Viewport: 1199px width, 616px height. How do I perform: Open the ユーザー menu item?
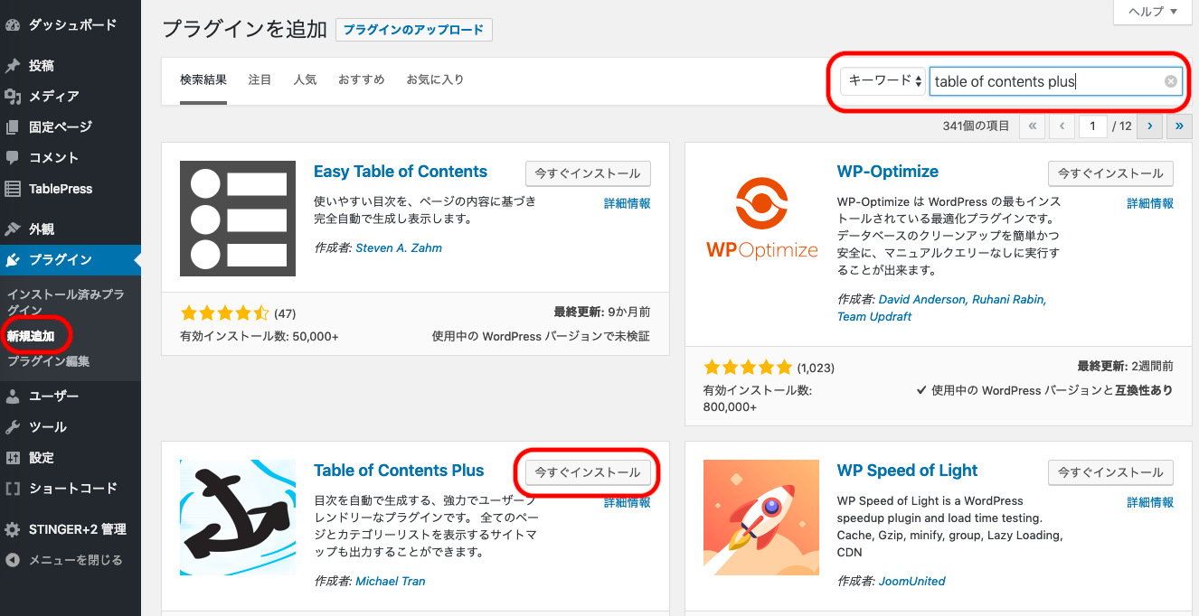coord(71,396)
